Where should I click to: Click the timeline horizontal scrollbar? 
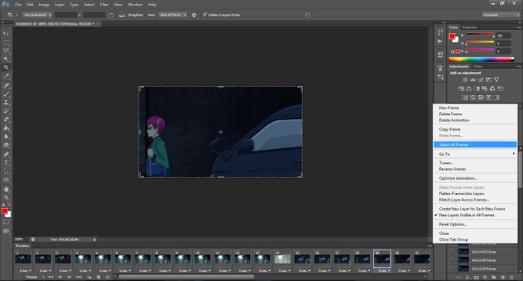(186, 276)
